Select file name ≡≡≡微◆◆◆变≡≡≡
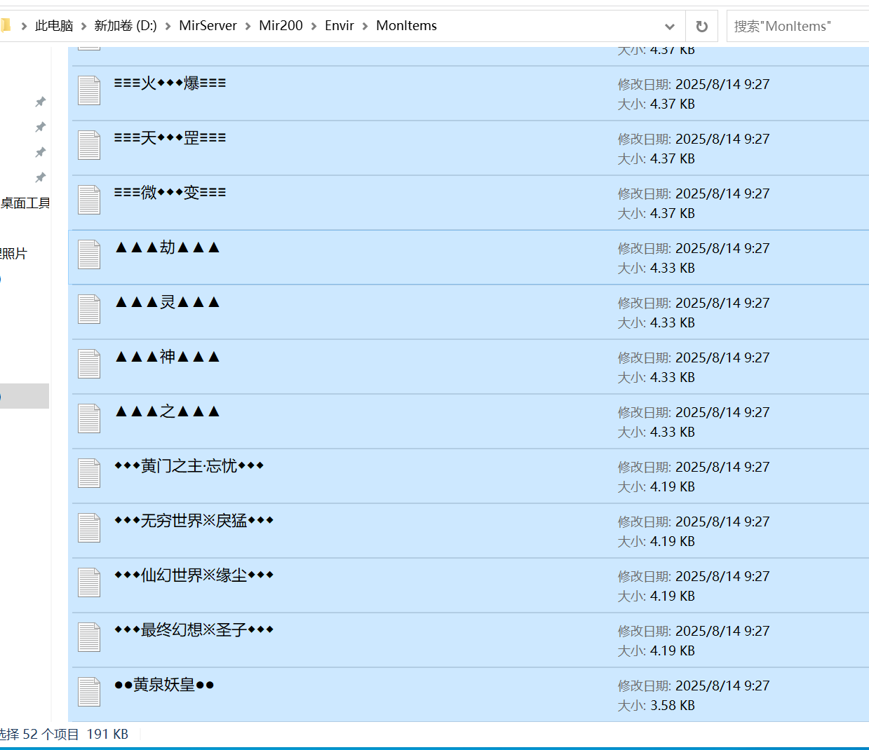The image size is (869, 750). pos(170,193)
